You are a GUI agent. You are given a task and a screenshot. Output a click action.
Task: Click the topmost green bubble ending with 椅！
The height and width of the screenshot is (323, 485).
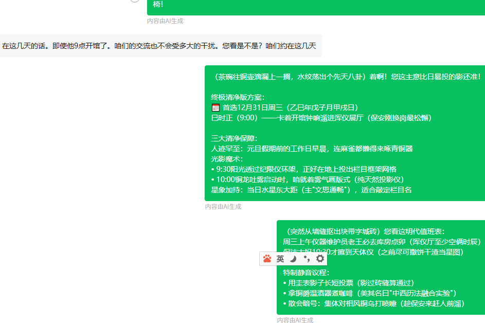click(x=316, y=7)
